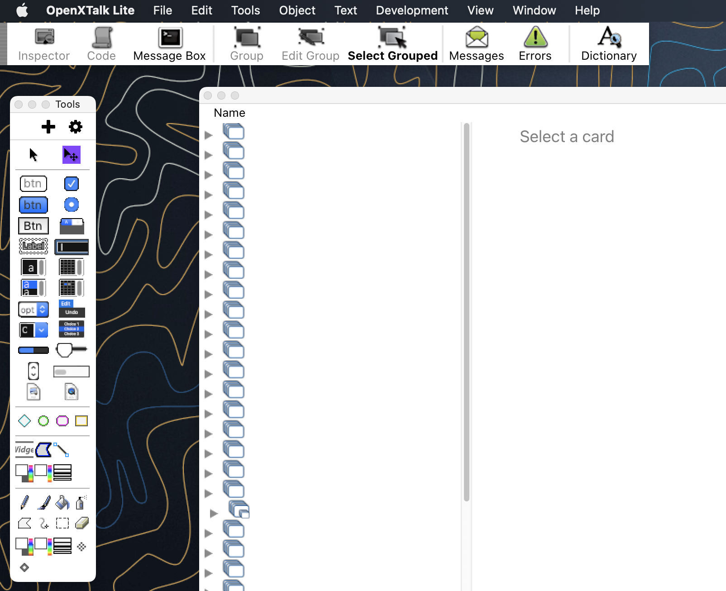Choose the slider control tool
Image resolution: width=726 pixels, height=591 pixels.
pyautogui.click(x=72, y=350)
